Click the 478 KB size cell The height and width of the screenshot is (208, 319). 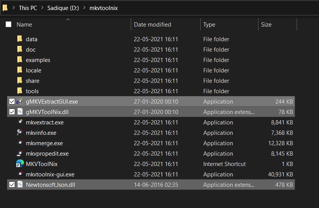click(x=284, y=185)
